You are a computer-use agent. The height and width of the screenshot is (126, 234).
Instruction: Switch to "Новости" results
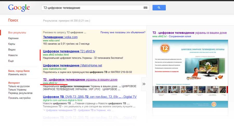(13, 55)
